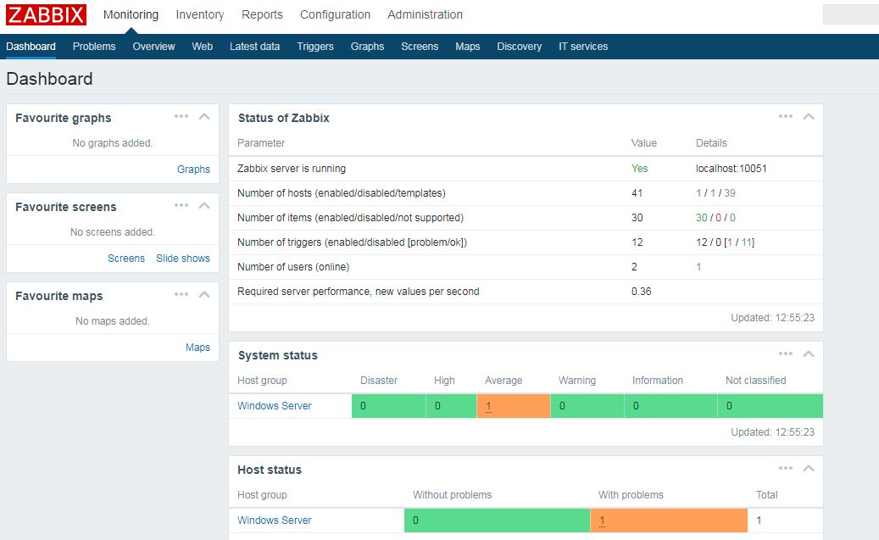Collapse the Status of Zabbix widget

tap(809, 117)
